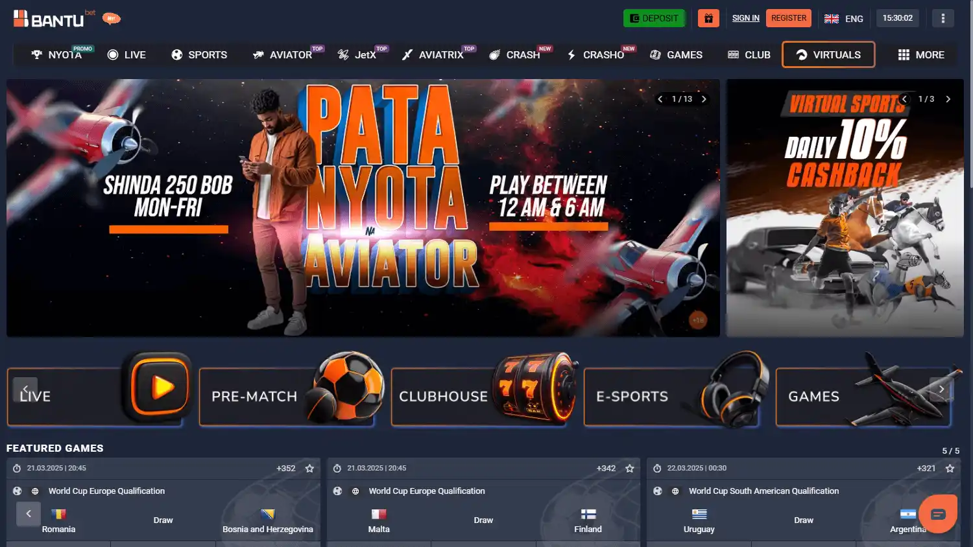Click the SIGN IN link
This screenshot has height=547, width=973.
pos(746,18)
